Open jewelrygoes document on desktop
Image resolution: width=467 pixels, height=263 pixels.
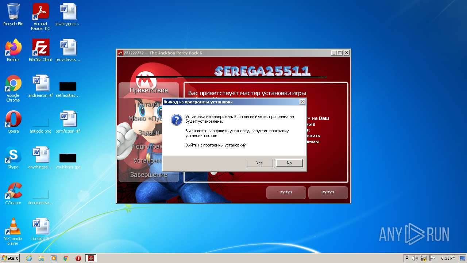pos(68,15)
